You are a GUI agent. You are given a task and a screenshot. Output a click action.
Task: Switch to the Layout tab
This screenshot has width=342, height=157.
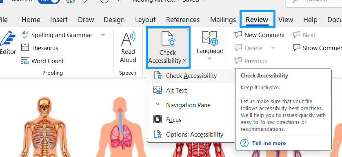(x=145, y=20)
